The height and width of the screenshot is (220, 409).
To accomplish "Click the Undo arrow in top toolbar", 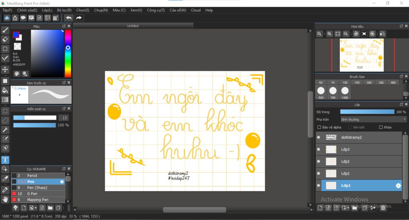I will pos(69,18).
